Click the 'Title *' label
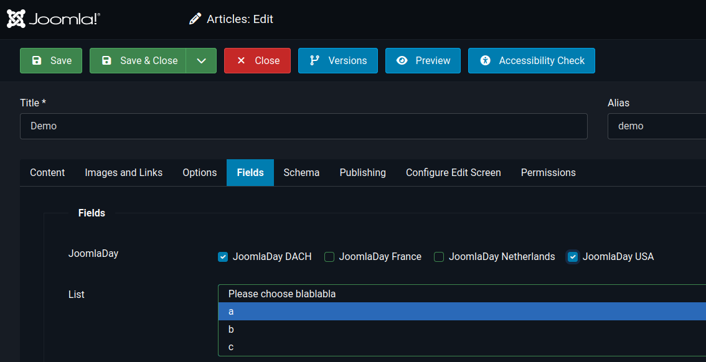This screenshot has width=706, height=362. click(x=34, y=103)
